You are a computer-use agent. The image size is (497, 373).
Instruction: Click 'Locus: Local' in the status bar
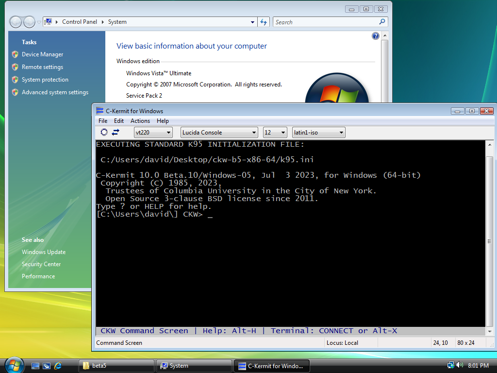[342, 343]
